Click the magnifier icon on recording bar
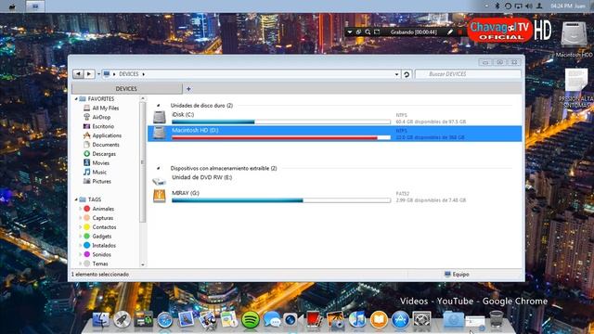 click(x=368, y=32)
